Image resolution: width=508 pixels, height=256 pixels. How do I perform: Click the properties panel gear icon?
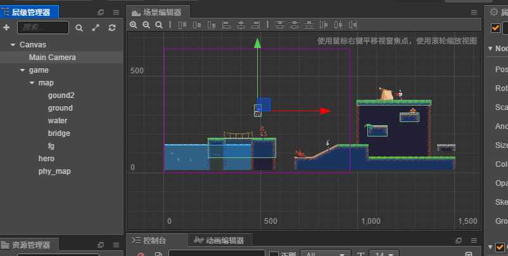(493, 12)
